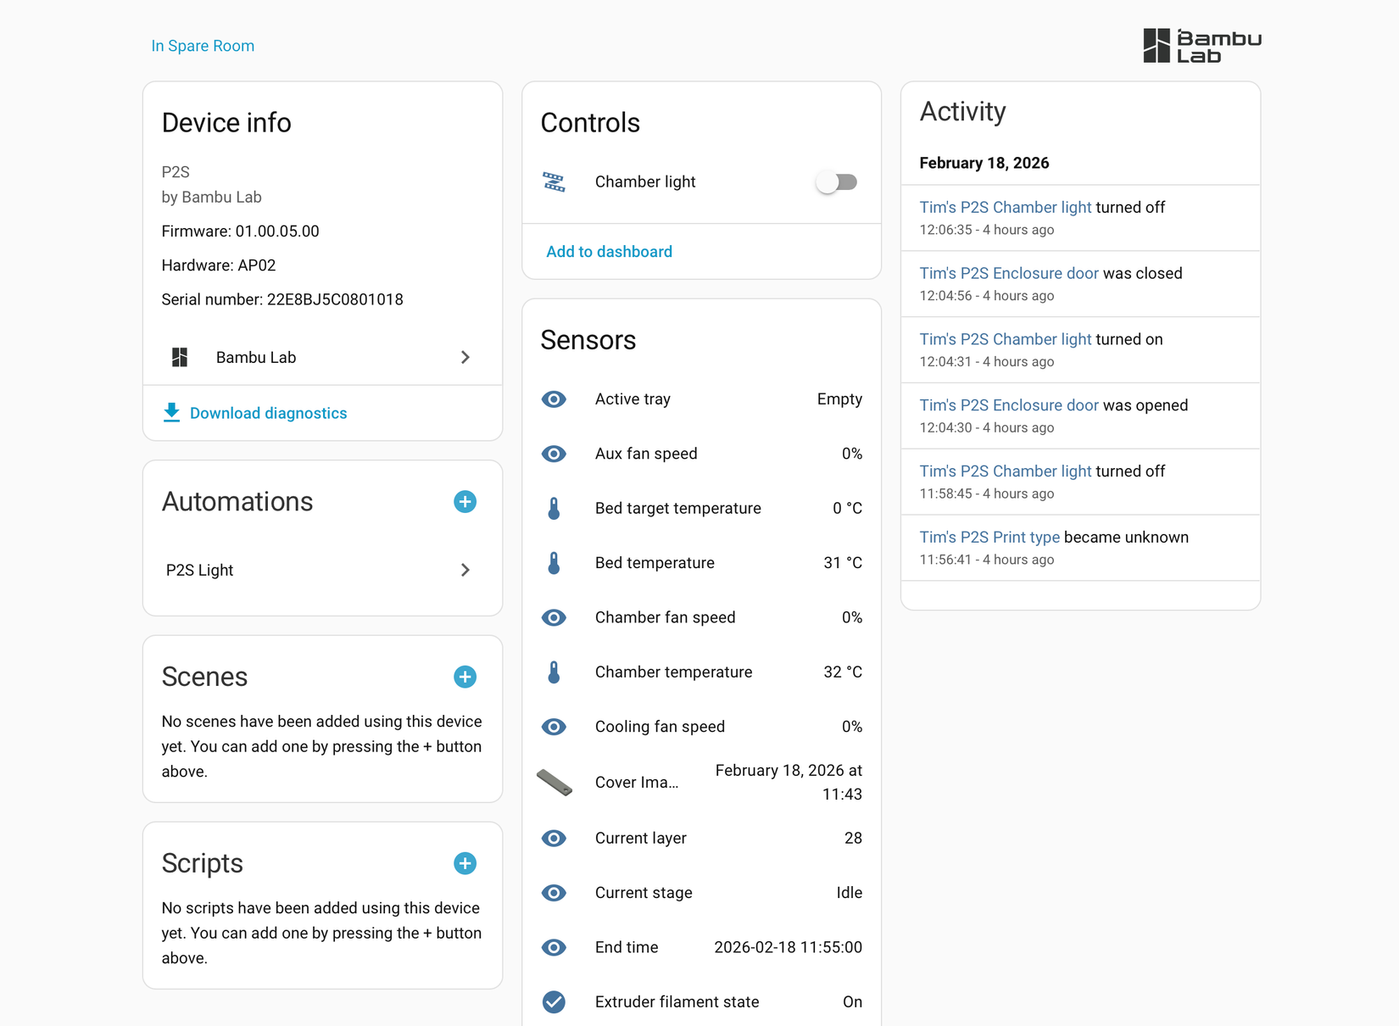The image size is (1399, 1026).
Task: Open the In Spare Room area link
Action: point(202,45)
